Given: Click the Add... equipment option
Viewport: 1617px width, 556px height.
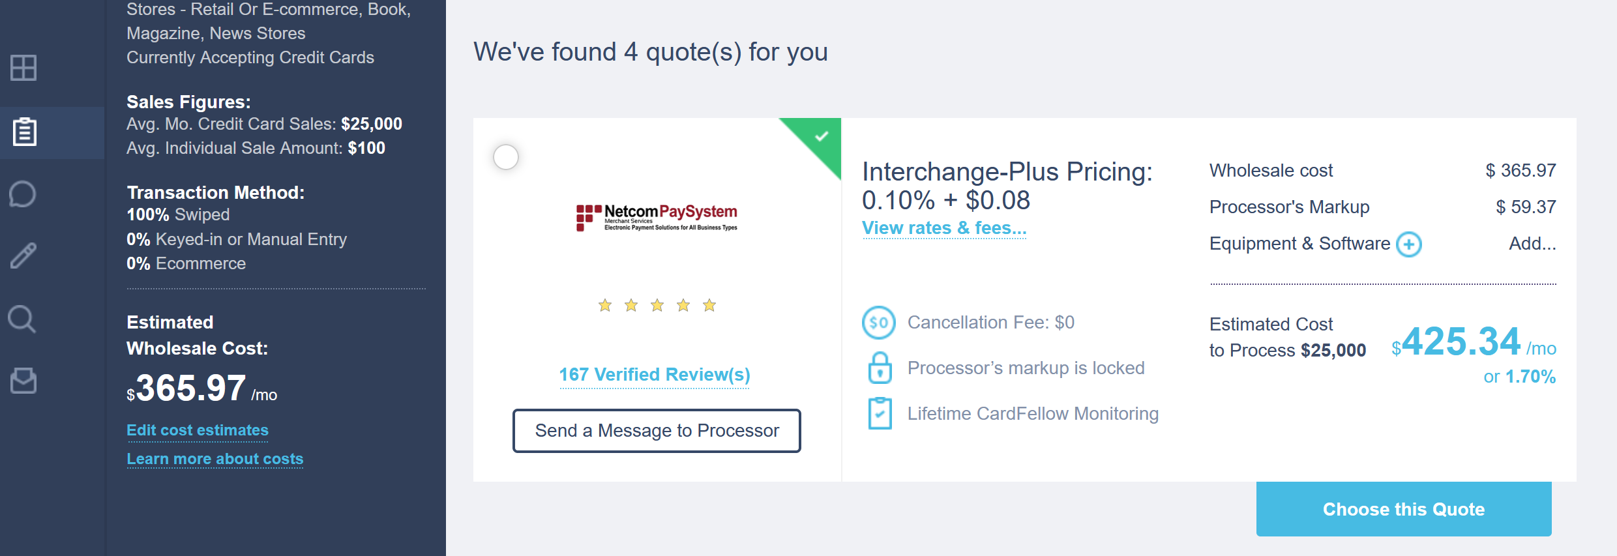Looking at the screenshot, I should coord(1532,244).
